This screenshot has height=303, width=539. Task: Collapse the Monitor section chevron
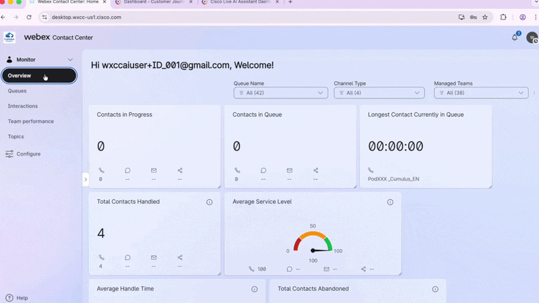pyautogui.click(x=70, y=60)
